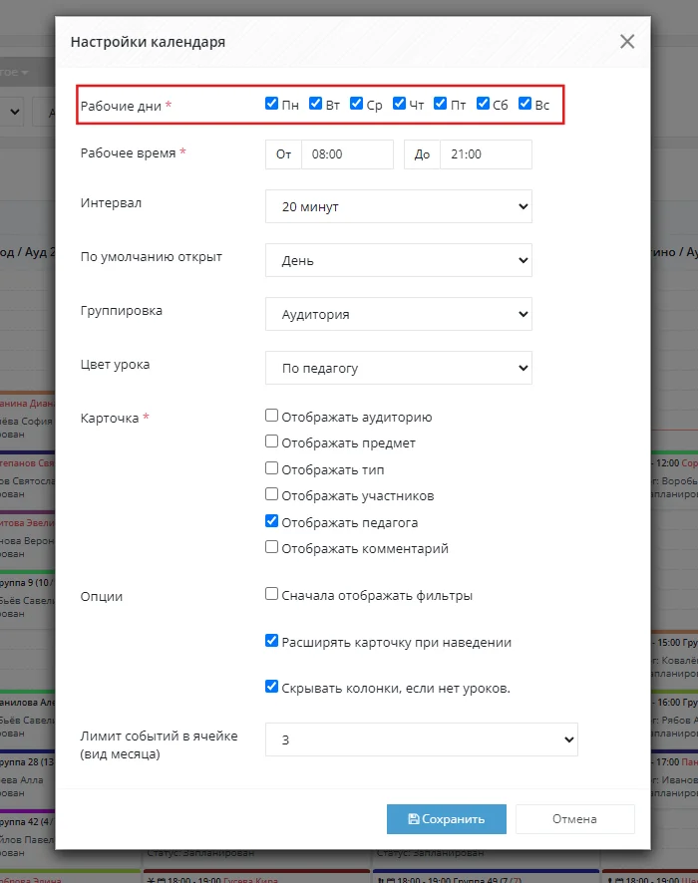Open the Лимит событий в ячейке dropdown
Screen dimensions: 698x883
422,739
